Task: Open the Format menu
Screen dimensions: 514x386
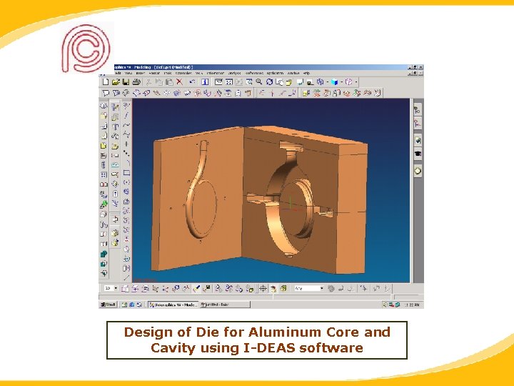Action: click(x=154, y=73)
